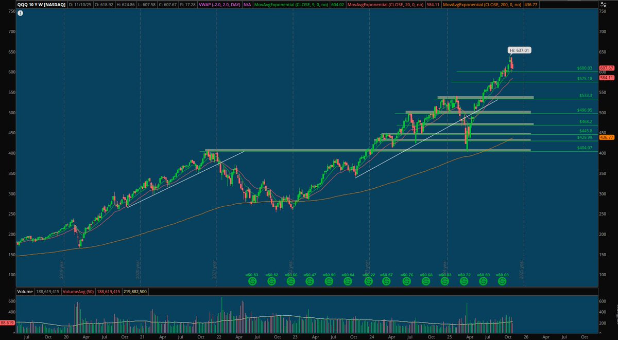
Task: Click the dividend icon labeled $0.54
Action: [x=349, y=281]
